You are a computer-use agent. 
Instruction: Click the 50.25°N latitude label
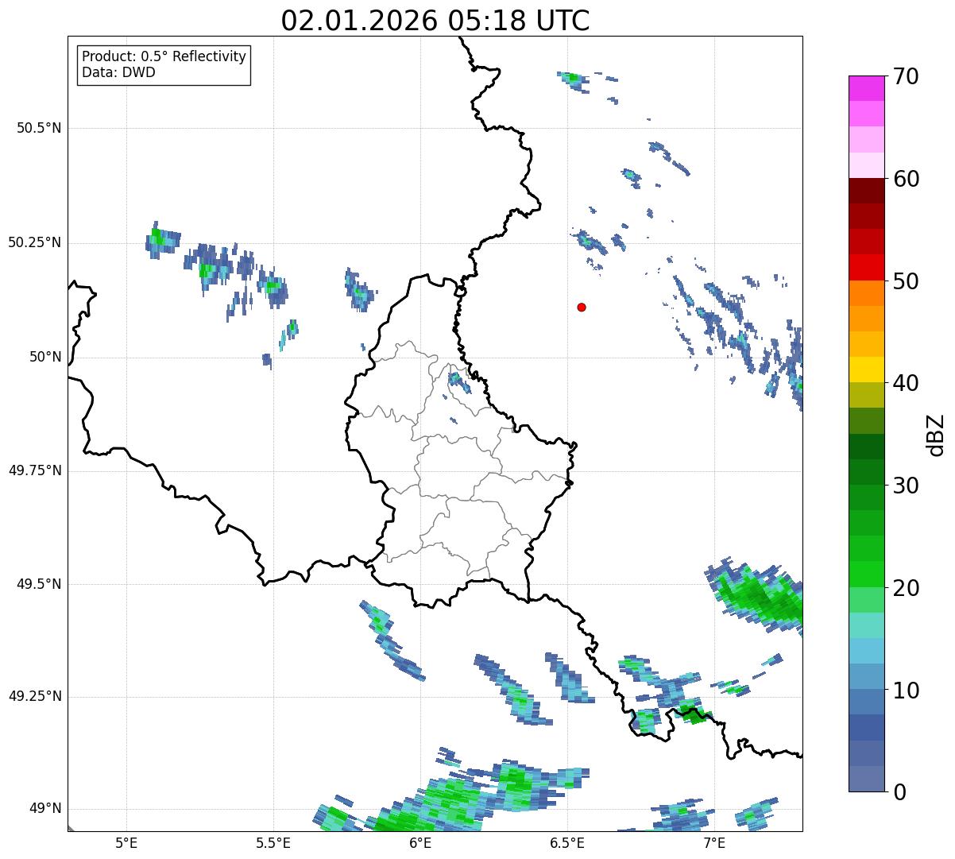click(x=35, y=242)
